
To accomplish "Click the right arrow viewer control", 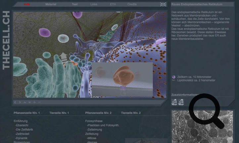I will [19, 102].
